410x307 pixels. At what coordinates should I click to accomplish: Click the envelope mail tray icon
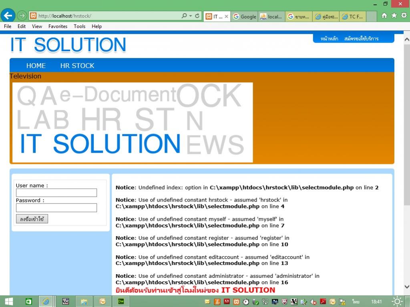(x=207, y=302)
